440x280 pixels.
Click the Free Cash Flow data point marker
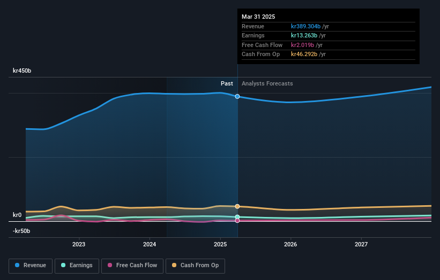[x=237, y=221]
